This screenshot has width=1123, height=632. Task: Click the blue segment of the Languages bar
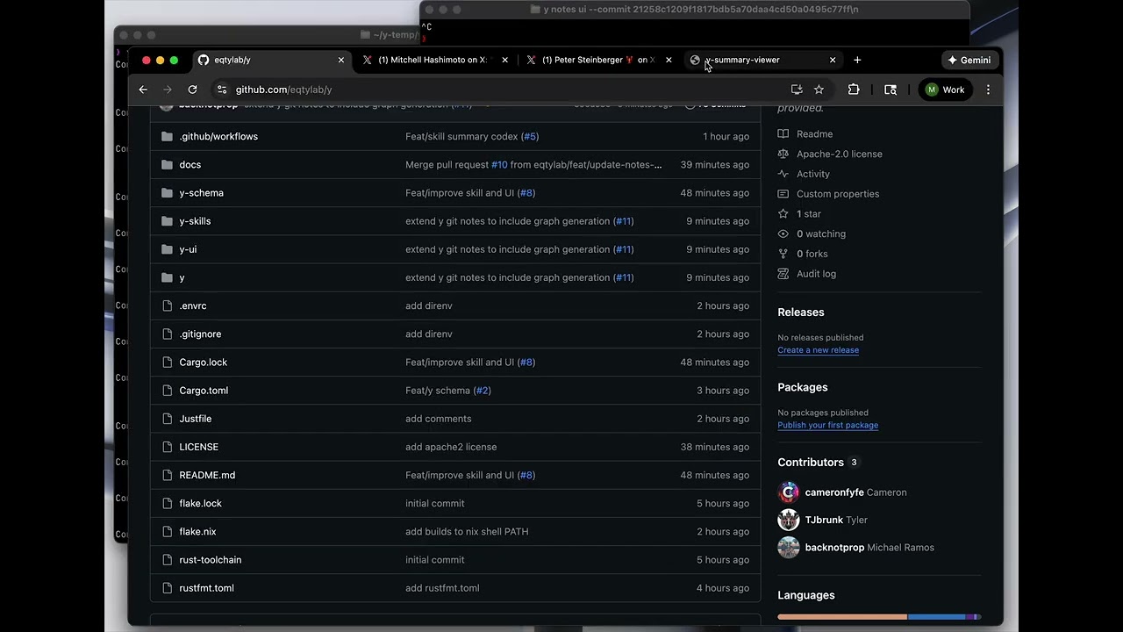click(937, 617)
